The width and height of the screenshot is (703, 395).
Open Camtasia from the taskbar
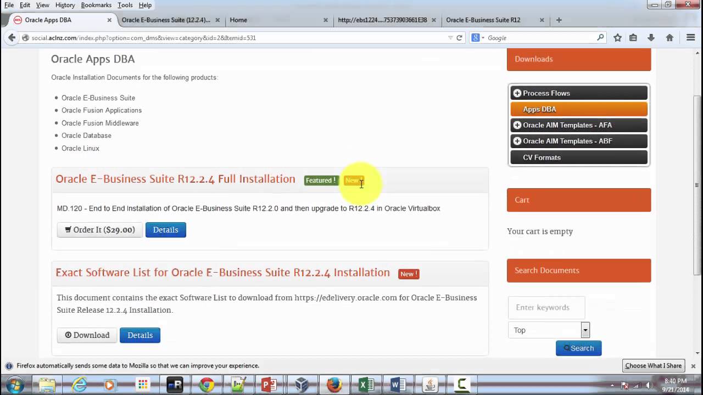click(462, 385)
